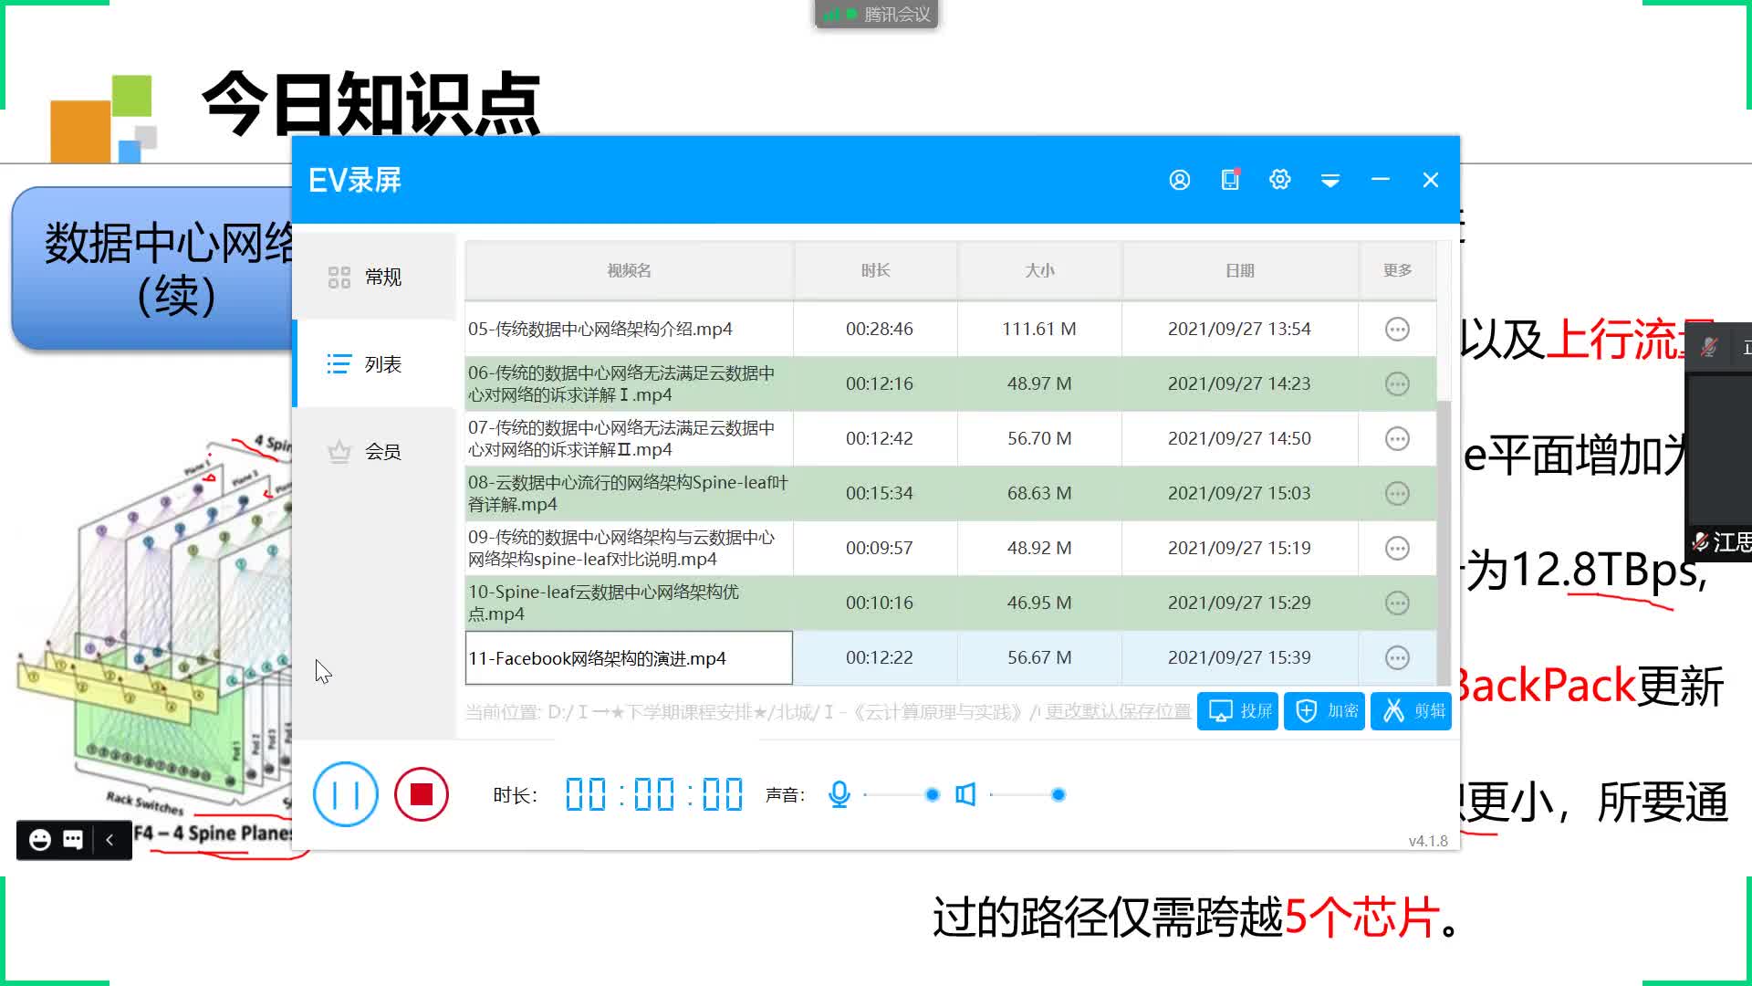Click muted microphone icon in participant panel

click(1709, 347)
